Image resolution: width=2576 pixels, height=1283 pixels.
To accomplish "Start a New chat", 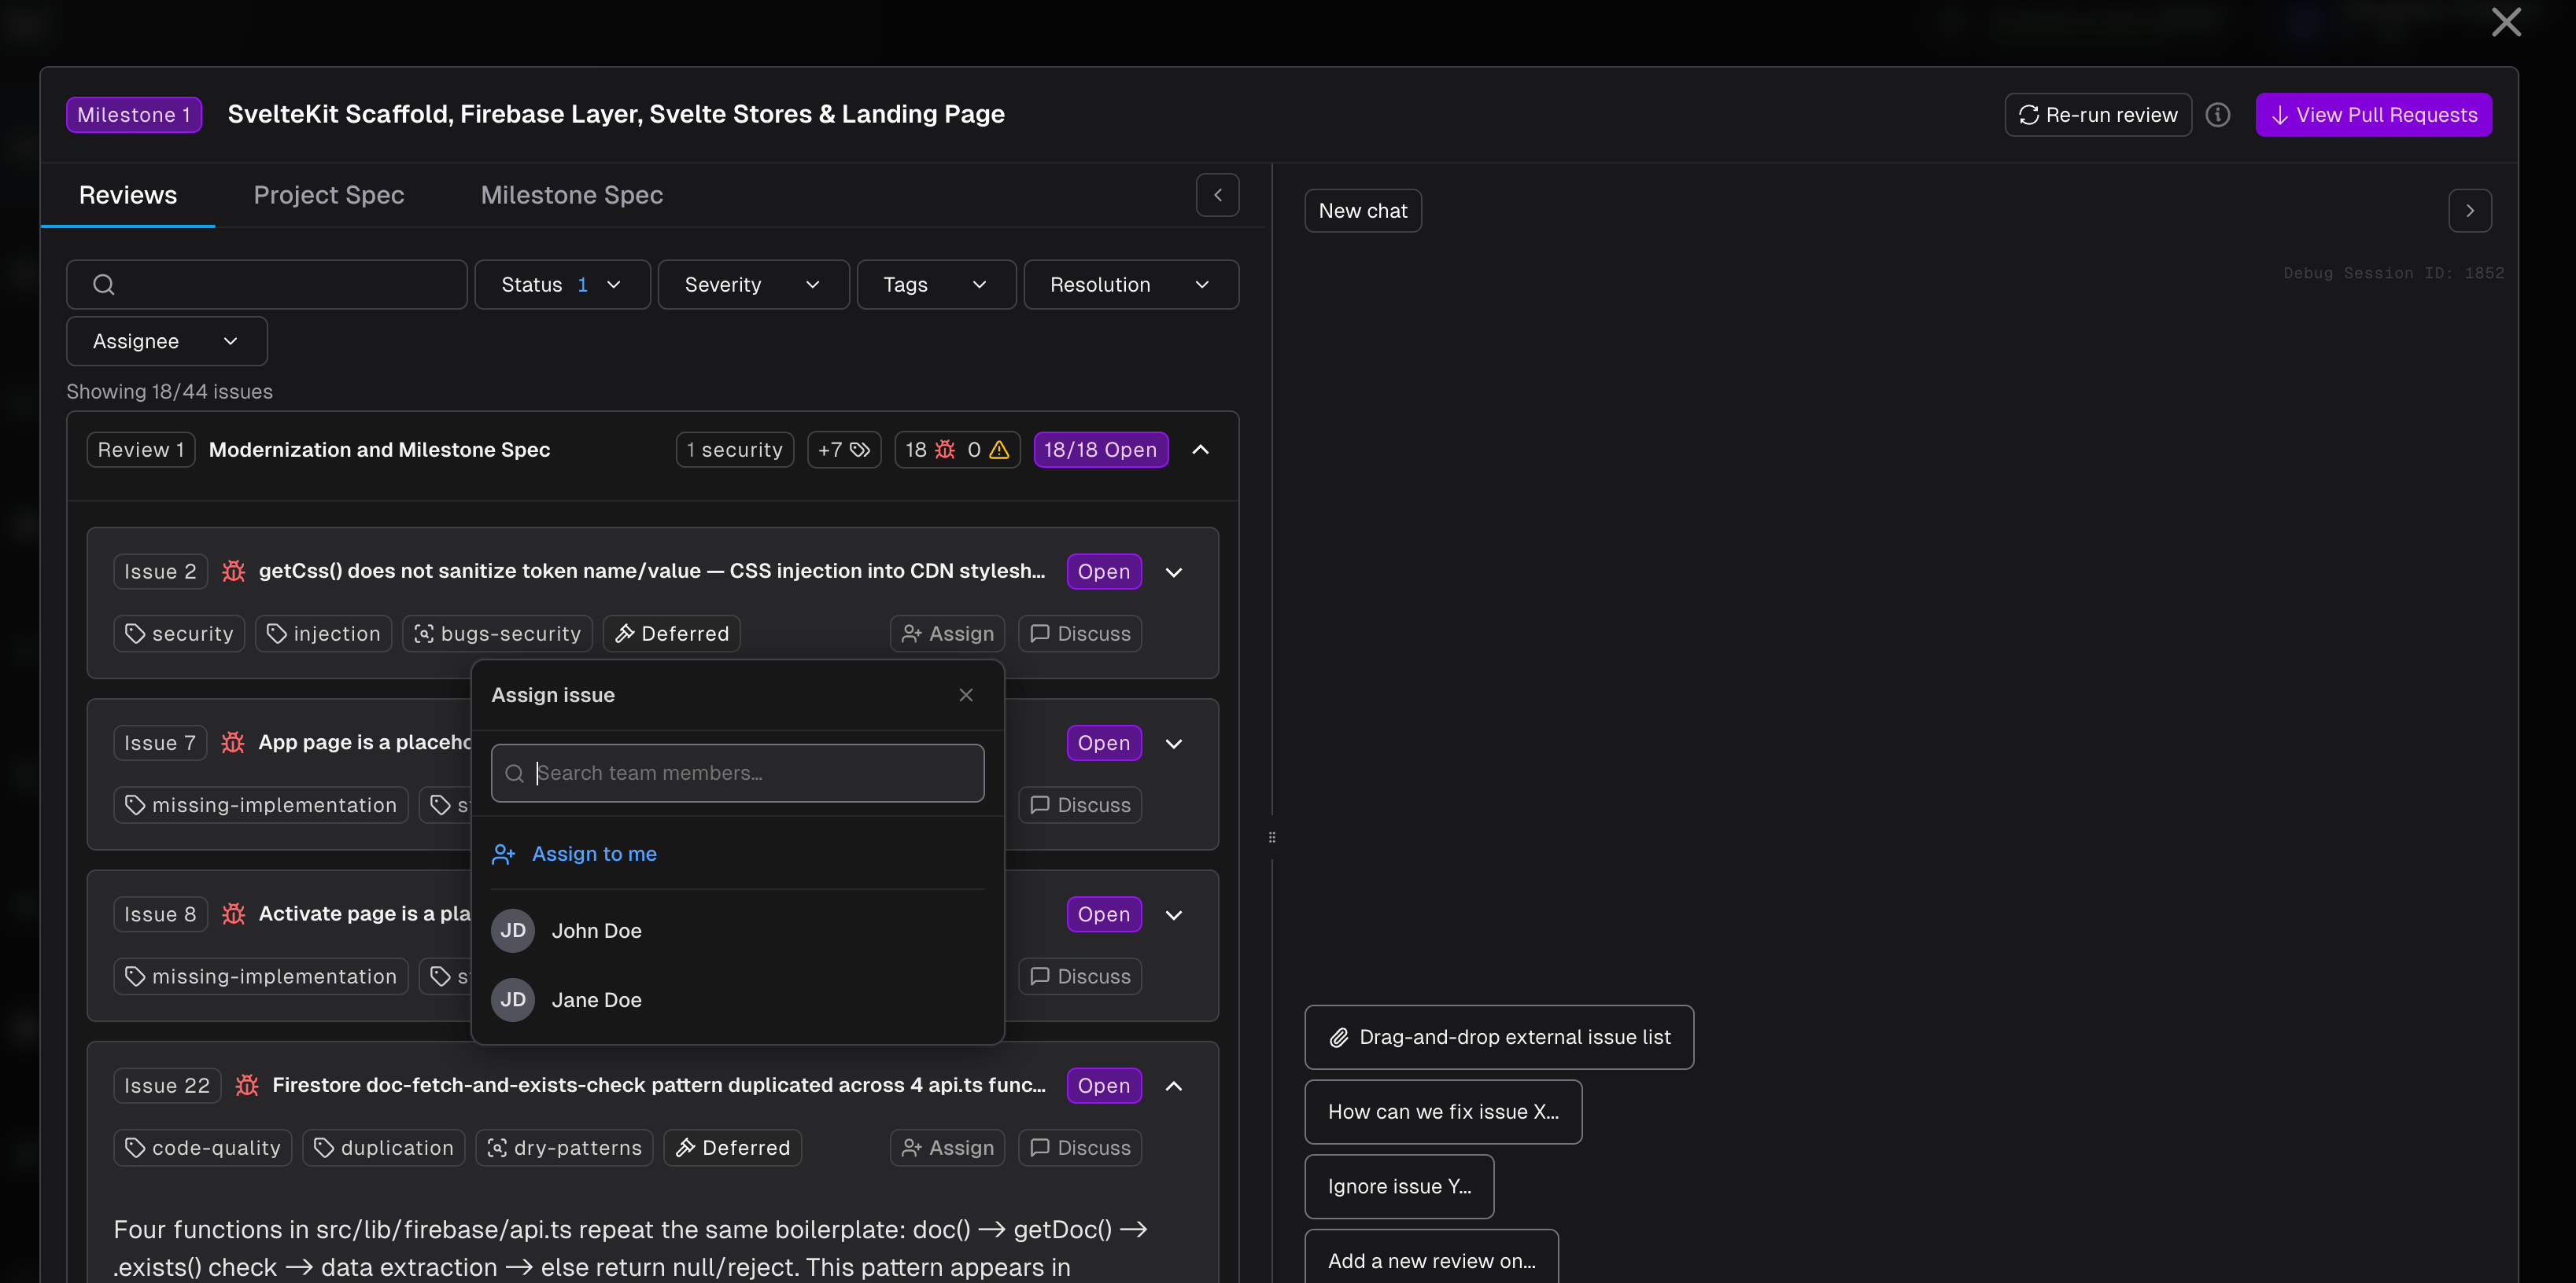I will pyautogui.click(x=1362, y=211).
